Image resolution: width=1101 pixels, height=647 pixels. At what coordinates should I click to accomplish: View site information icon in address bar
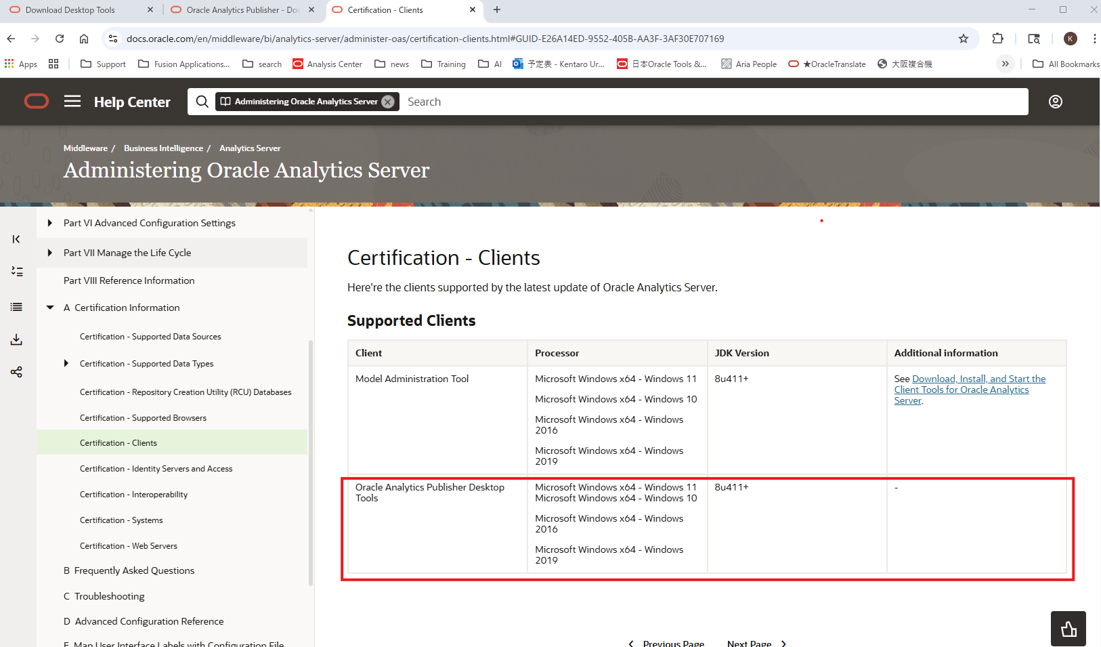click(x=113, y=39)
